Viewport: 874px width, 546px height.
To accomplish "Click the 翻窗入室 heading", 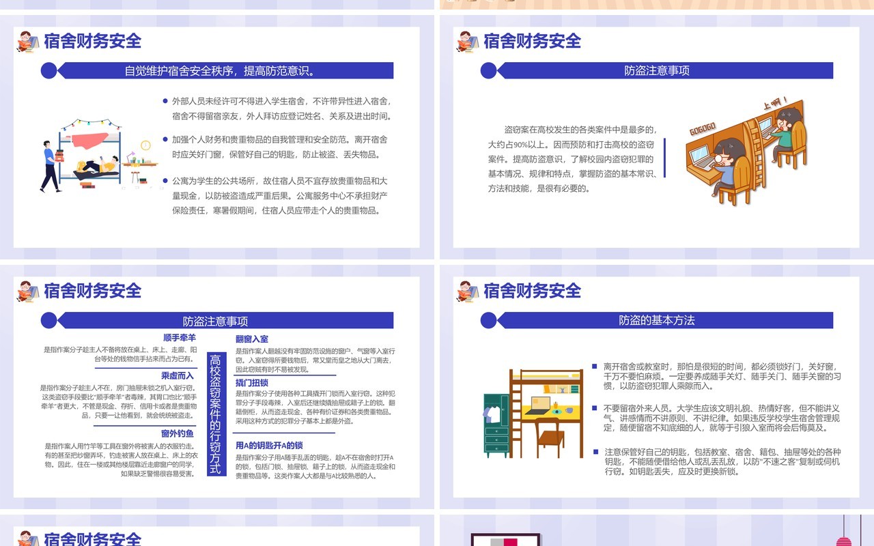I will coord(252,339).
